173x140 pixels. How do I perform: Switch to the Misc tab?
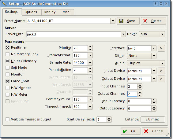tap(66, 12)
